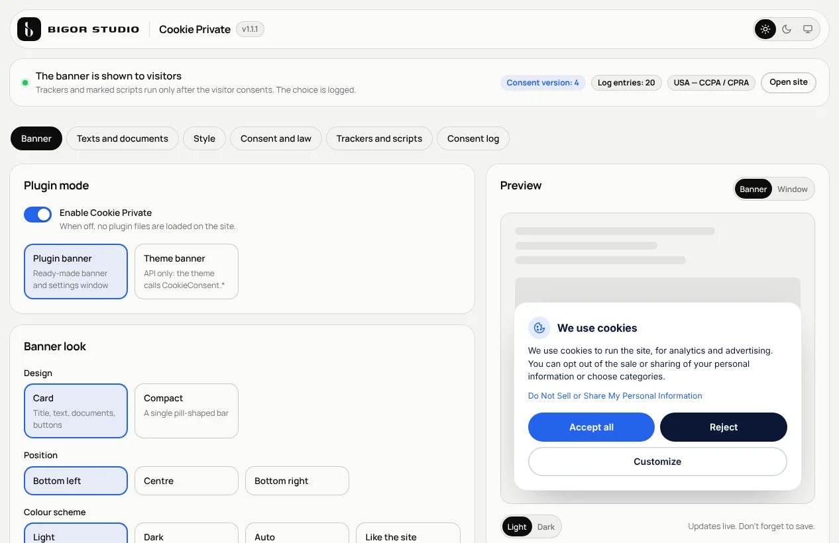Switch to light theme sun icon
The width and height of the screenshot is (839, 543).
(765, 29)
